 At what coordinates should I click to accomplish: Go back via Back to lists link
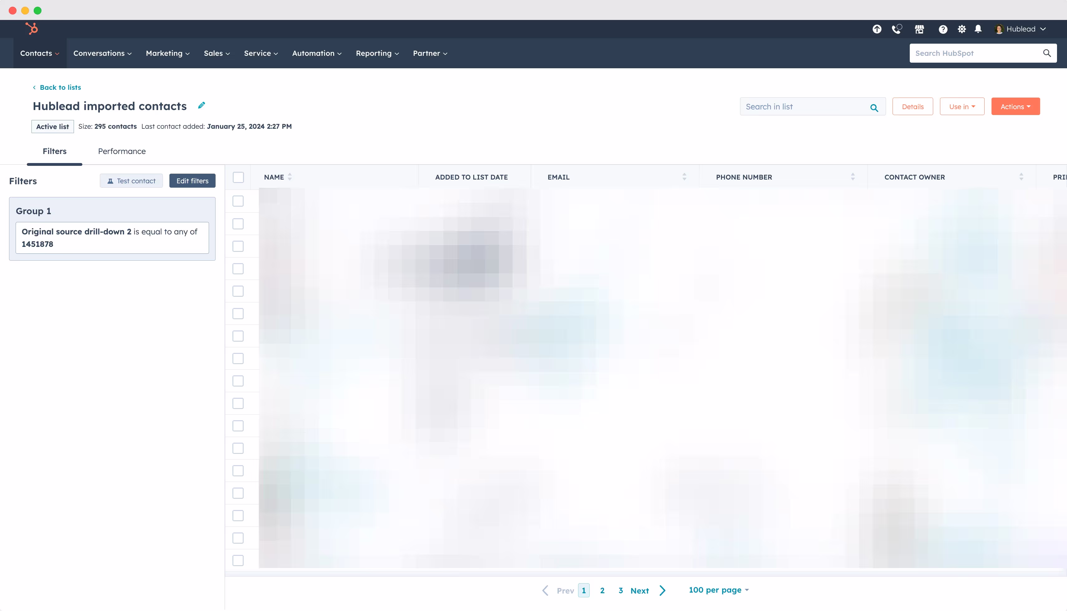pyautogui.click(x=57, y=87)
